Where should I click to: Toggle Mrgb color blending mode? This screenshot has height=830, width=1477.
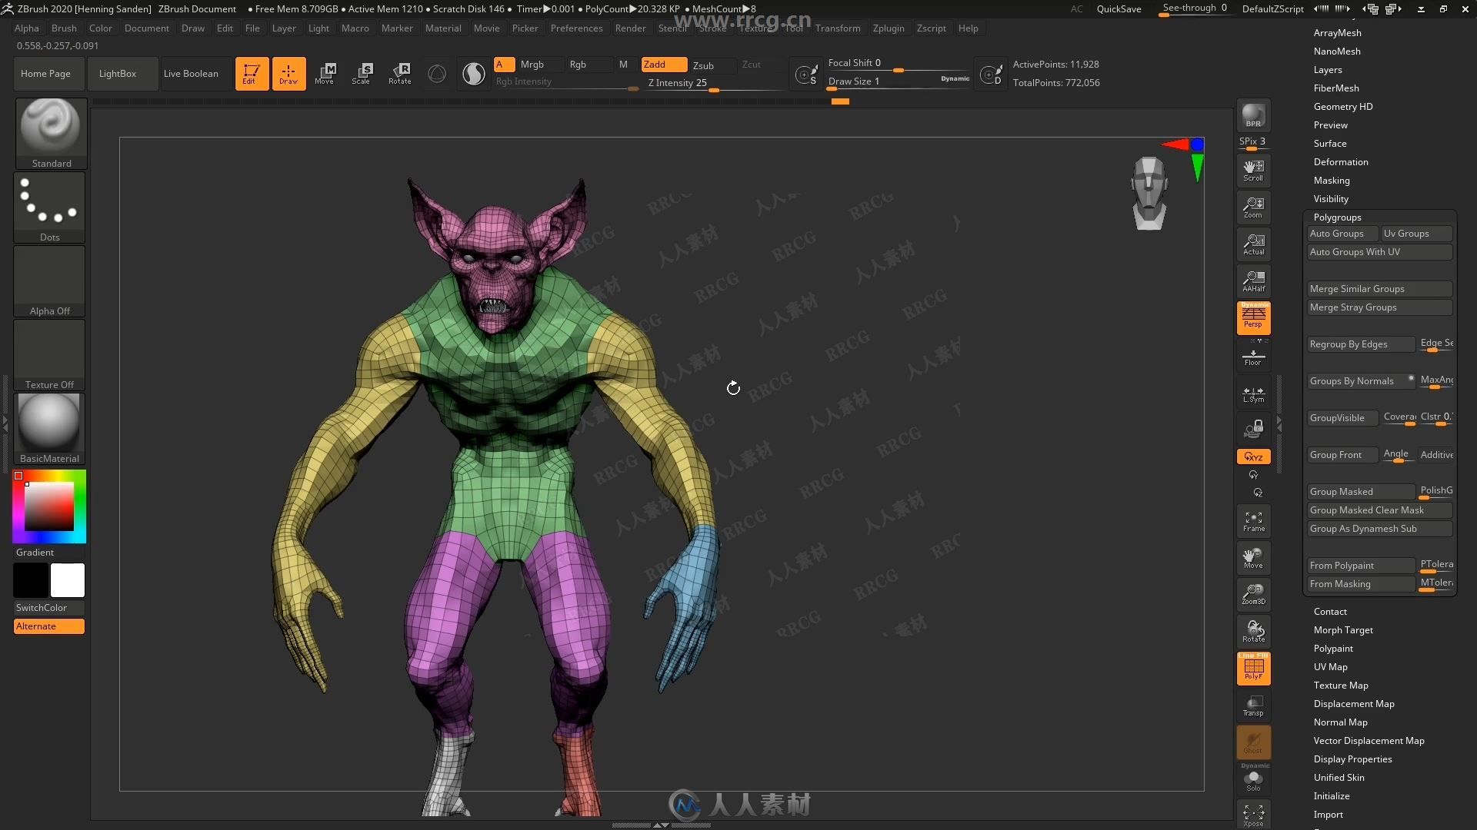click(532, 64)
